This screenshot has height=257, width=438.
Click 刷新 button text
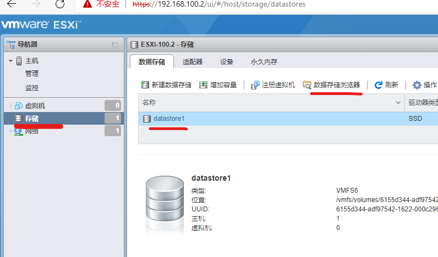pyautogui.click(x=392, y=85)
